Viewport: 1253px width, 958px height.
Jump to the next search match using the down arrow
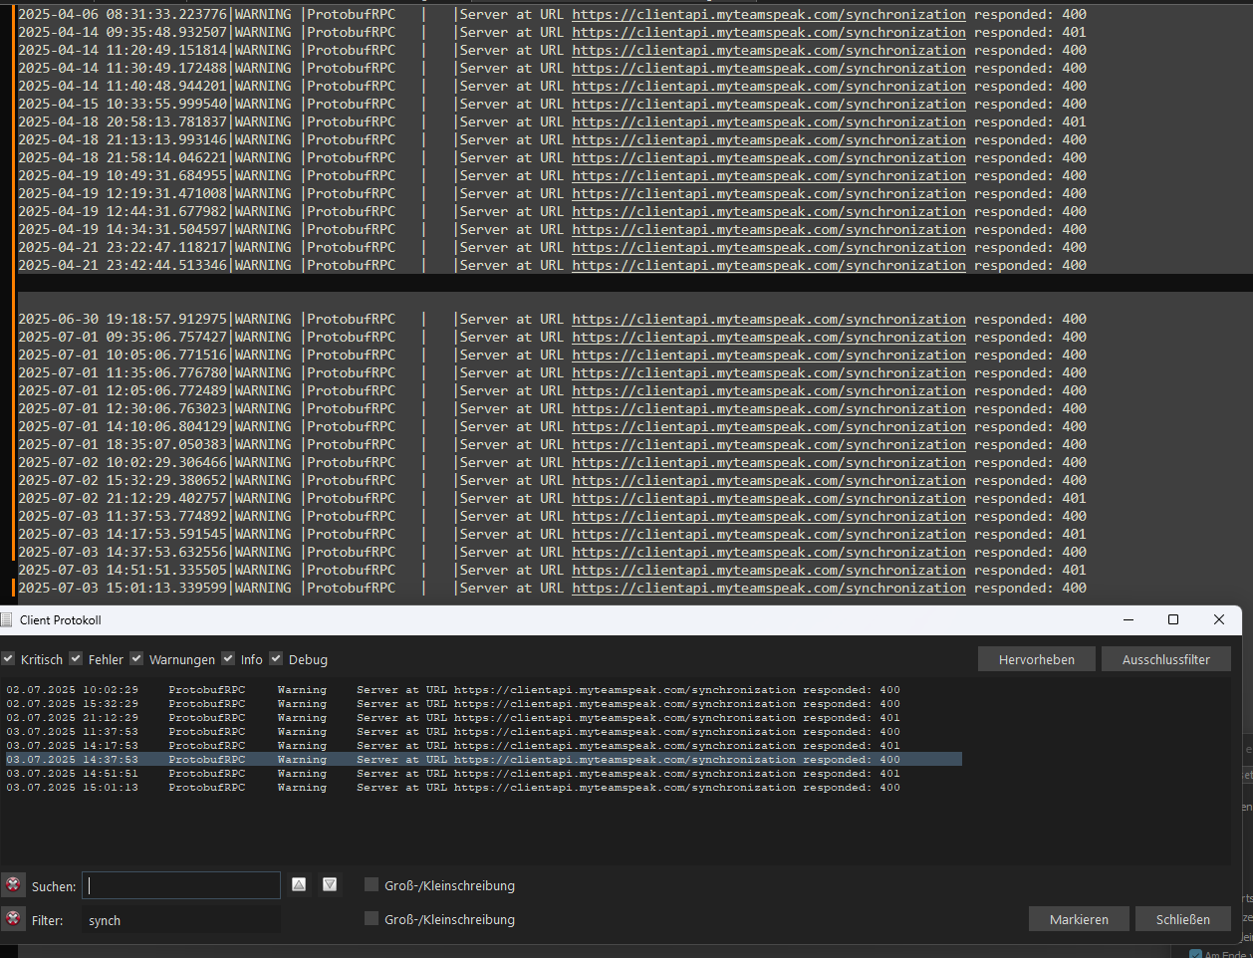[330, 884]
